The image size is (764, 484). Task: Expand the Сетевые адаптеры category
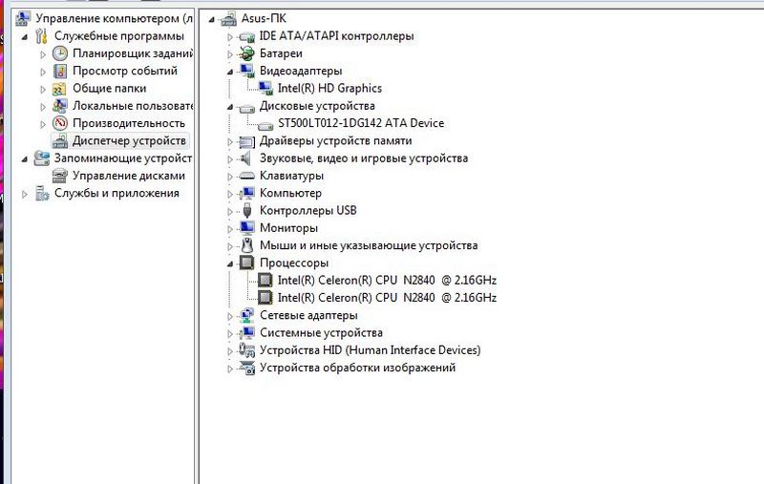point(230,315)
